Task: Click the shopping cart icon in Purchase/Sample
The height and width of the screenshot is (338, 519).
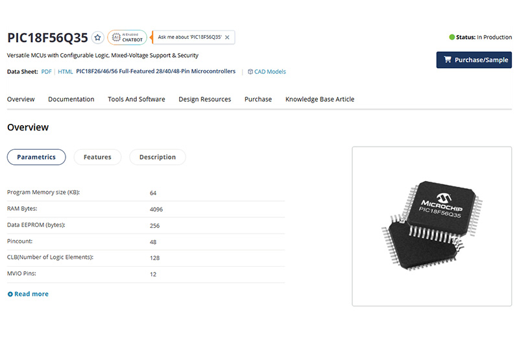Action: [x=448, y=60]
